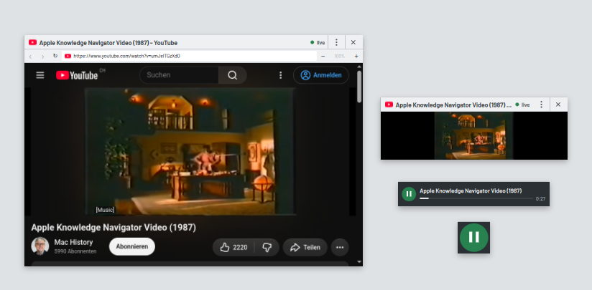Viewport: 592px width, 290px height.
Task: Click the media bar progress slider
Action: [476, 198]
